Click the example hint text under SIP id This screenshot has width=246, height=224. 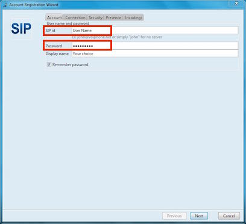click(117, 37)
